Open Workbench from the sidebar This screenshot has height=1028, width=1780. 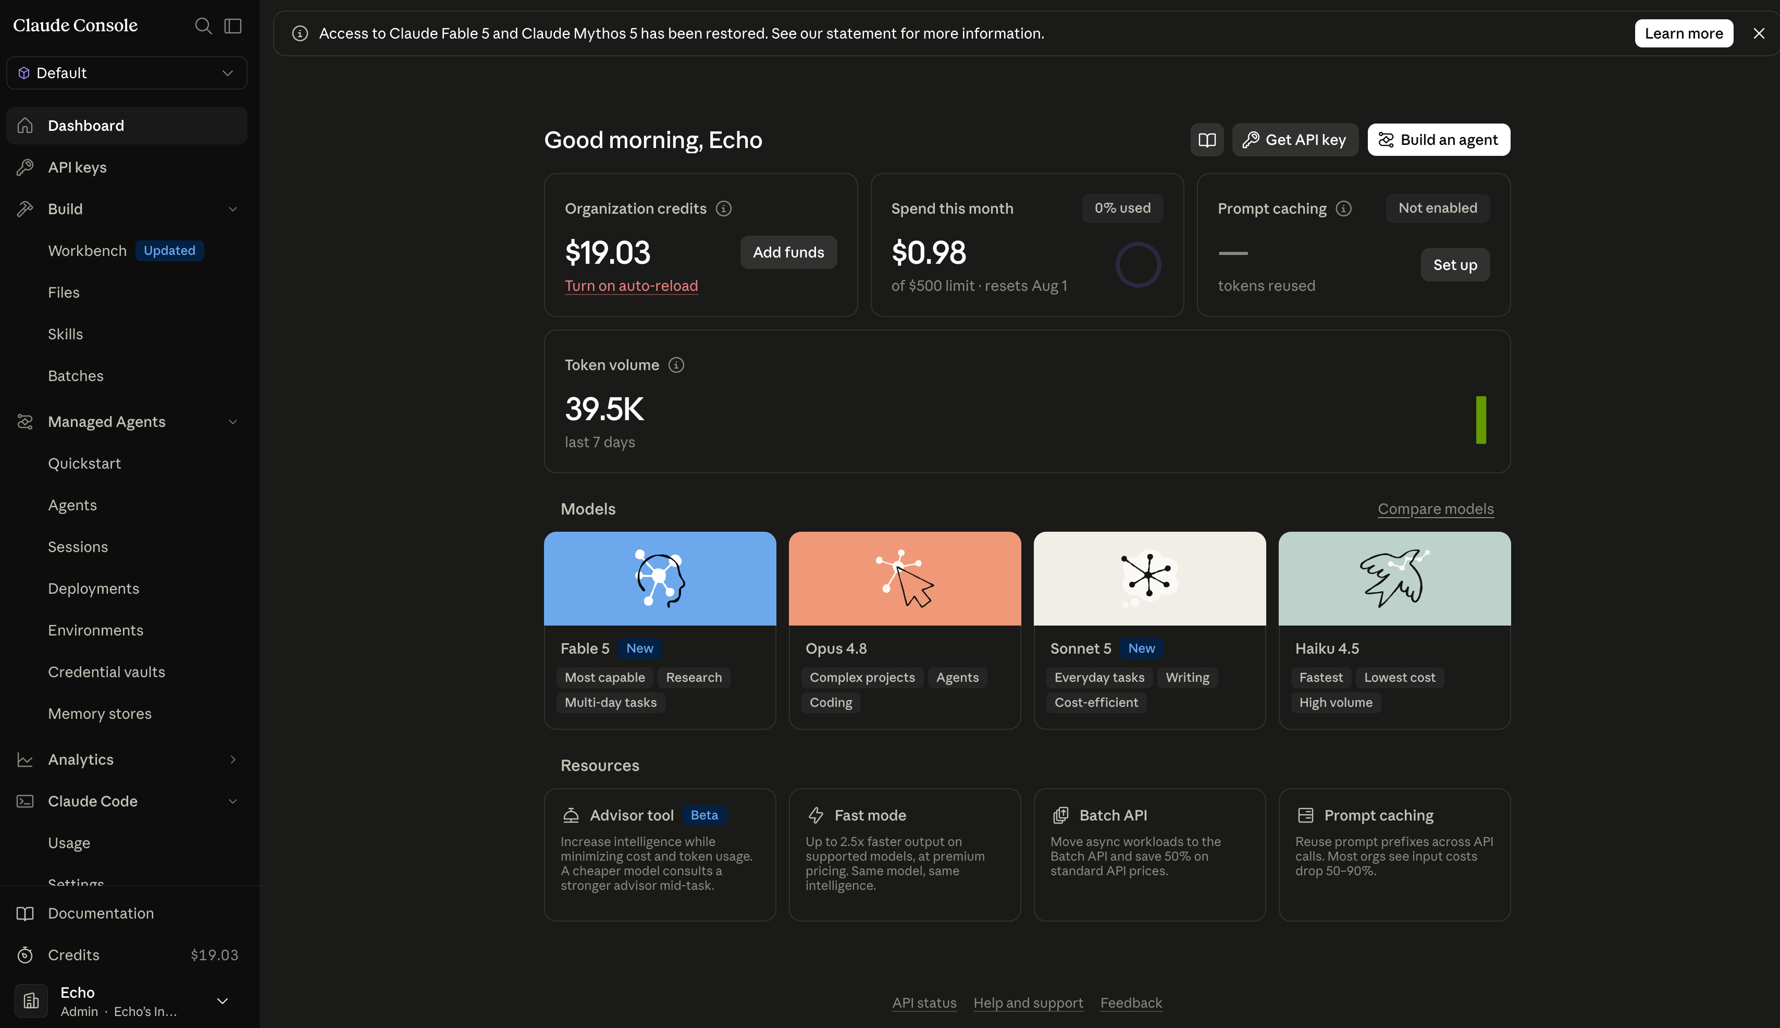point(88,251)
